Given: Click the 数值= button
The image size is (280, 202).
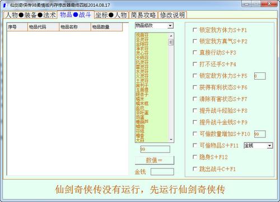Looking at the screenshot, I should coord(154,160).
